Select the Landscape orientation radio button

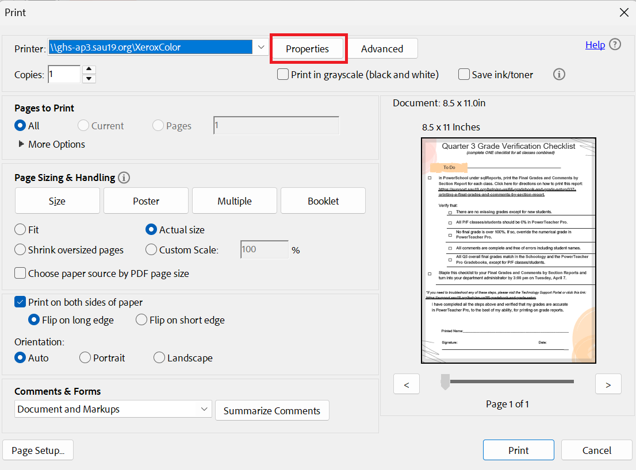click(x=159, y=358)
